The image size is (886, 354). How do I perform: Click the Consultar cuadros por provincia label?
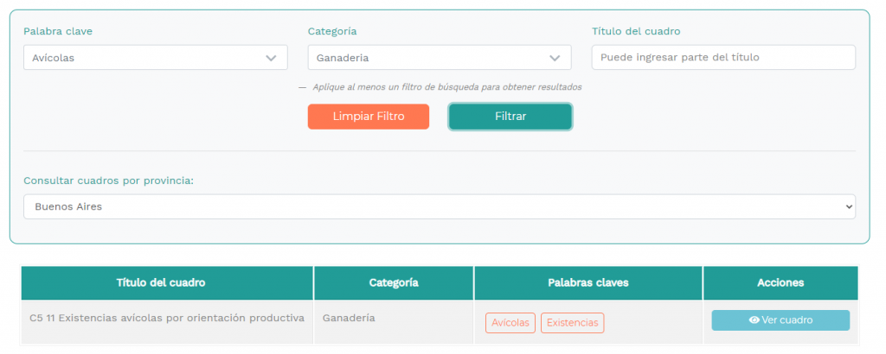pyautogui.click(x=108, y=180)
